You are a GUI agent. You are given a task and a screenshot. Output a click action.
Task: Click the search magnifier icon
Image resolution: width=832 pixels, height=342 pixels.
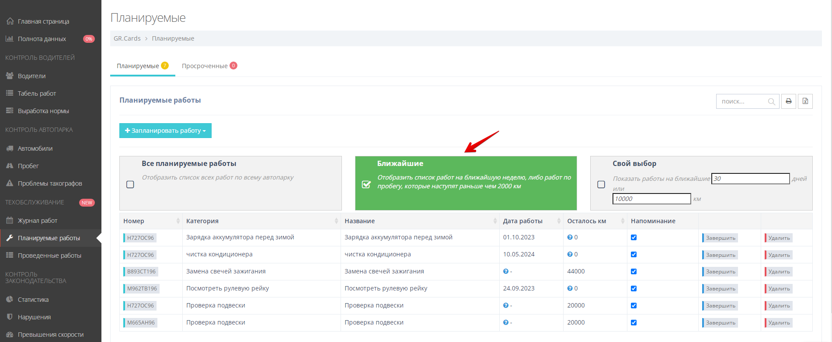tap(771, 102)
